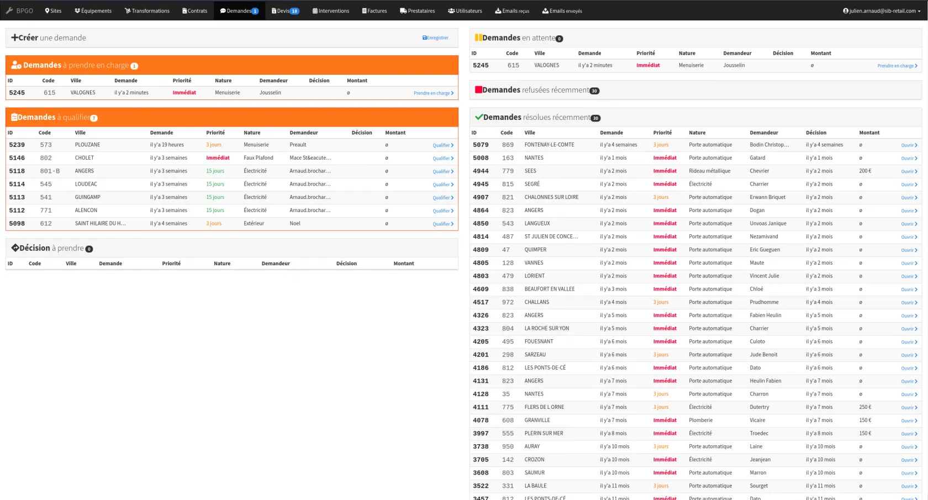
Task: Click the plus icon in Créer une demande
Action: (x=14, y=38)
